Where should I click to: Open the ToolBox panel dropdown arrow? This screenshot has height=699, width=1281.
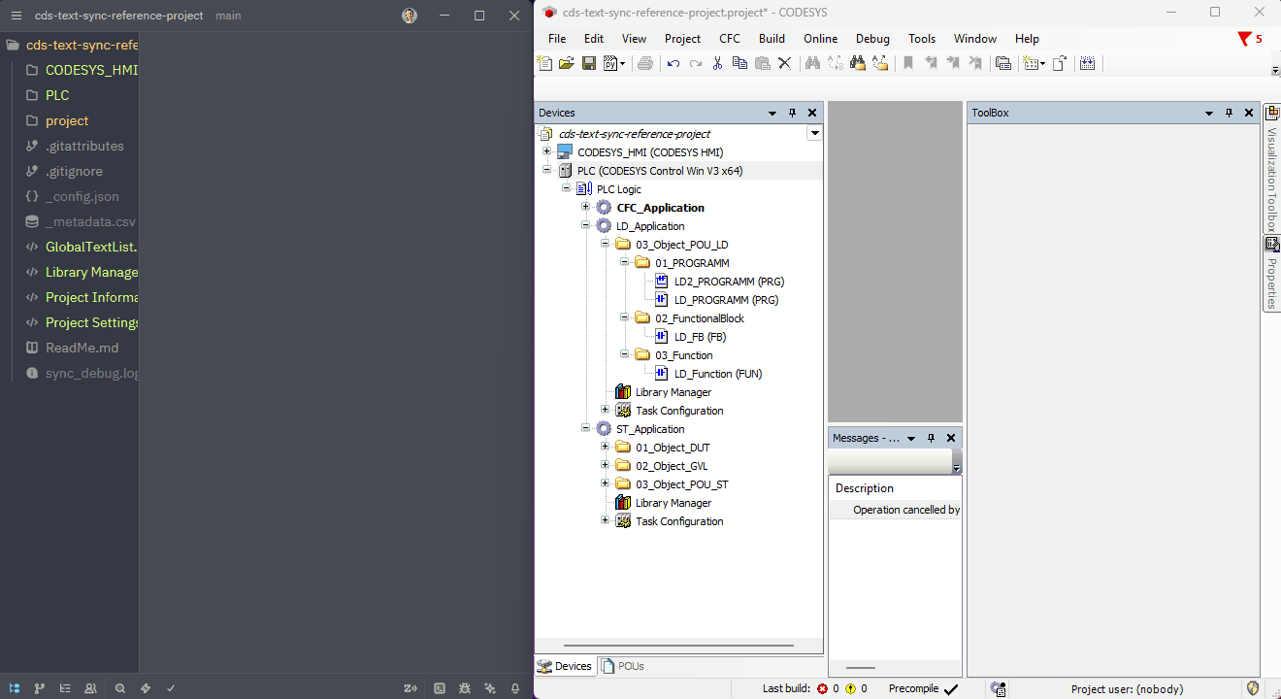click(x=1209, y=113)
